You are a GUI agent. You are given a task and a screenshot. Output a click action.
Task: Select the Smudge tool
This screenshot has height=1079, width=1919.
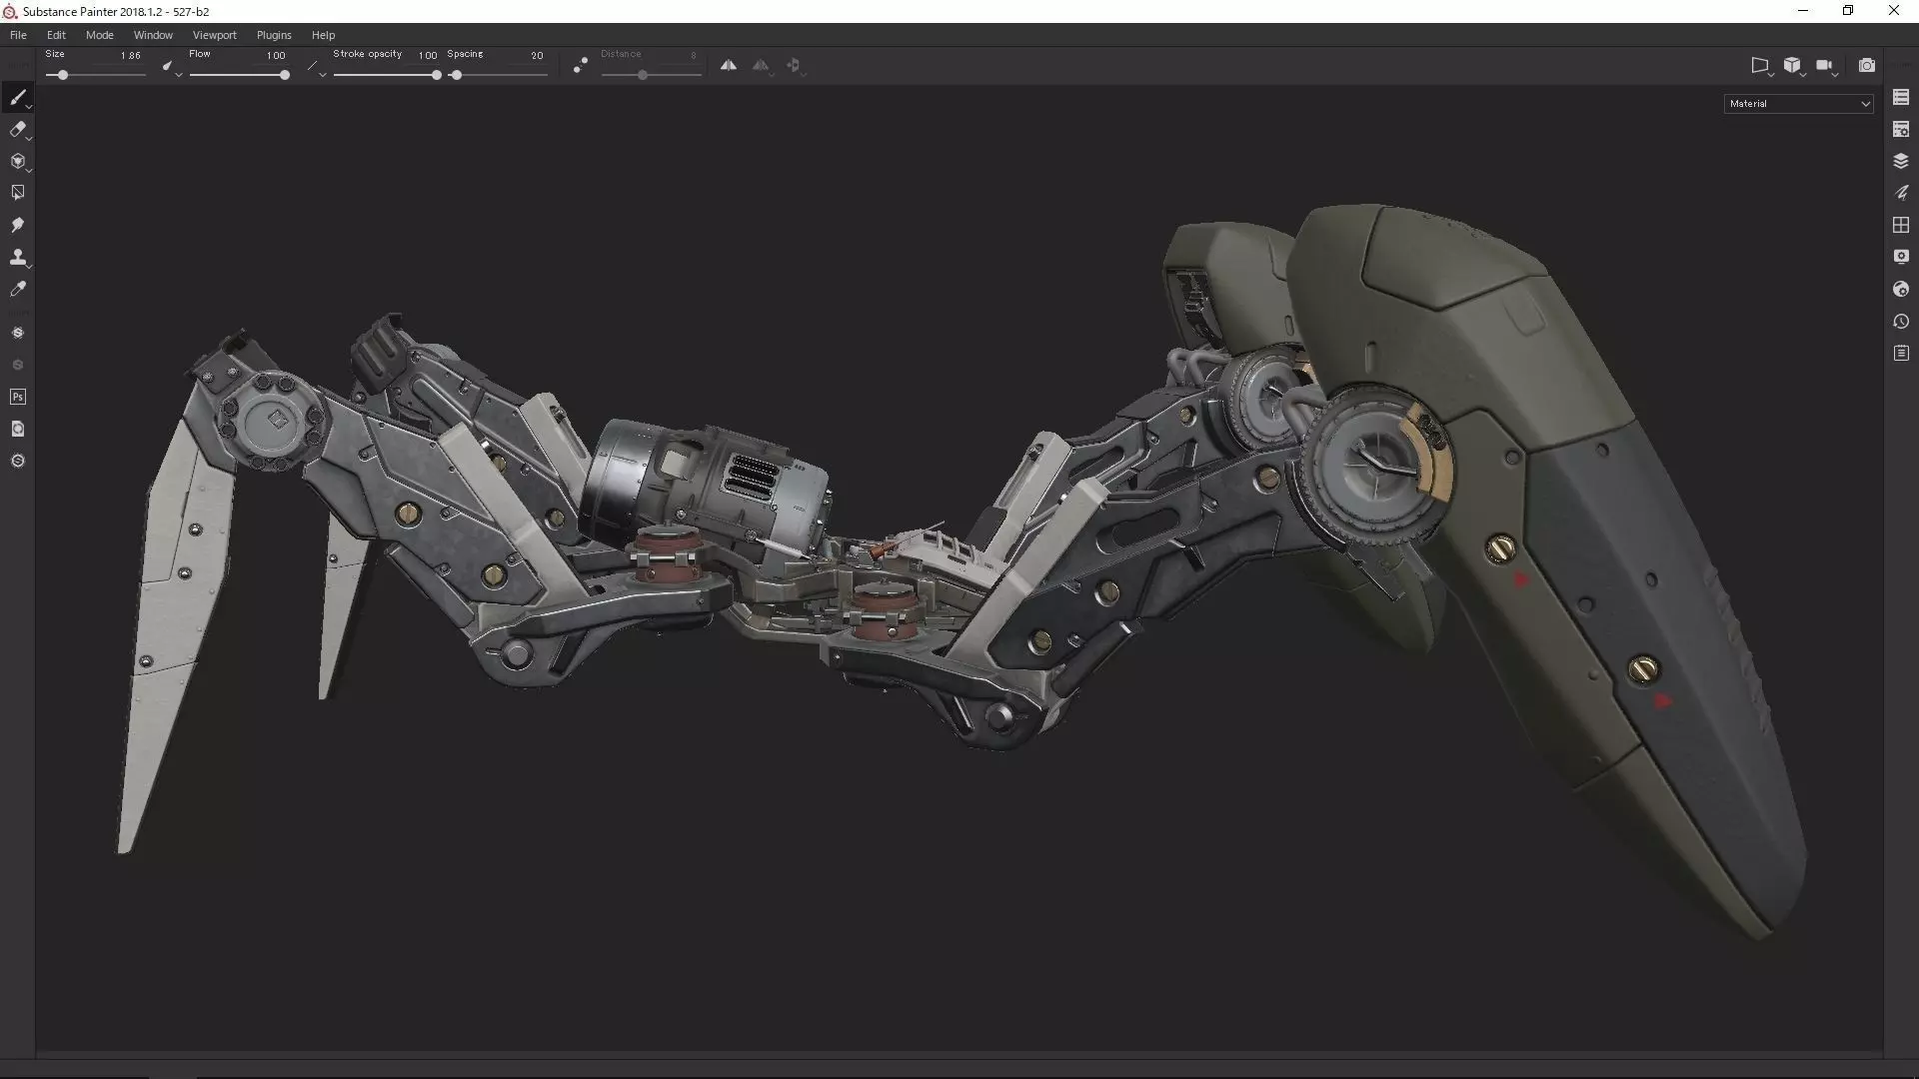click(x=17, y=225)
